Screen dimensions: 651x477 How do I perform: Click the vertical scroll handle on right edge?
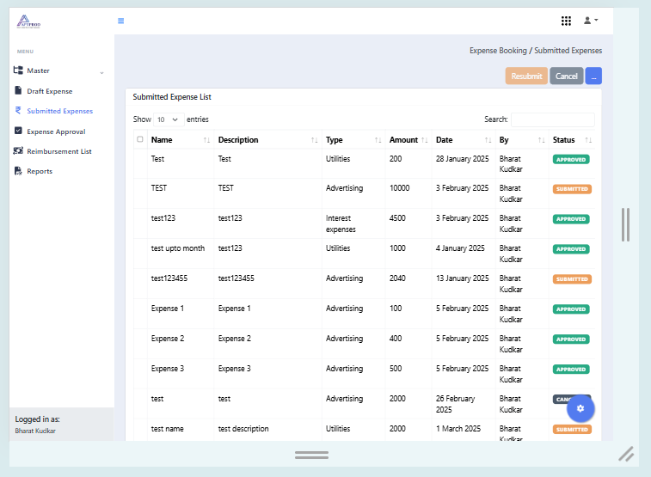(626, 224)
